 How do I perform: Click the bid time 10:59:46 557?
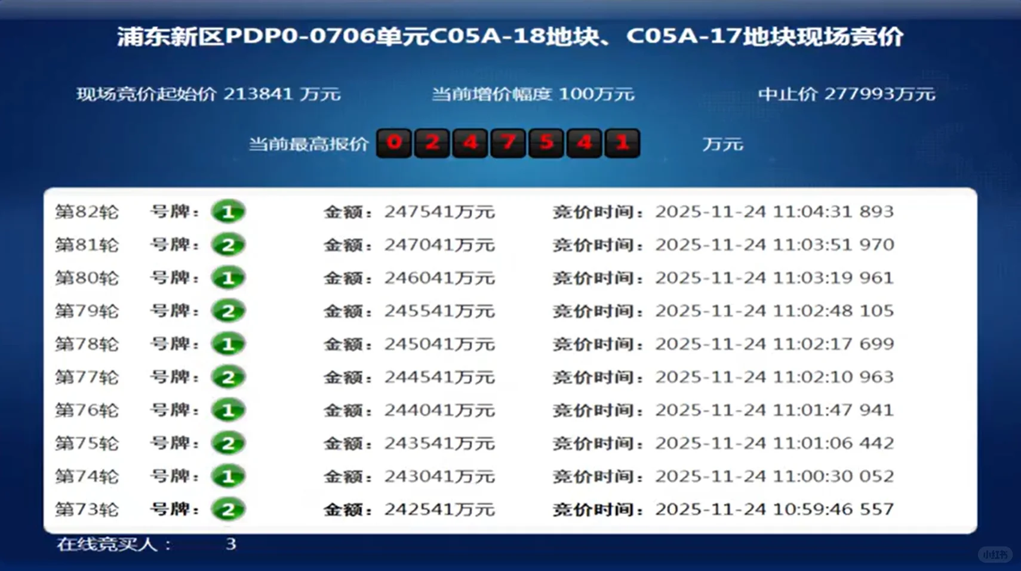[x=834, y=510]
